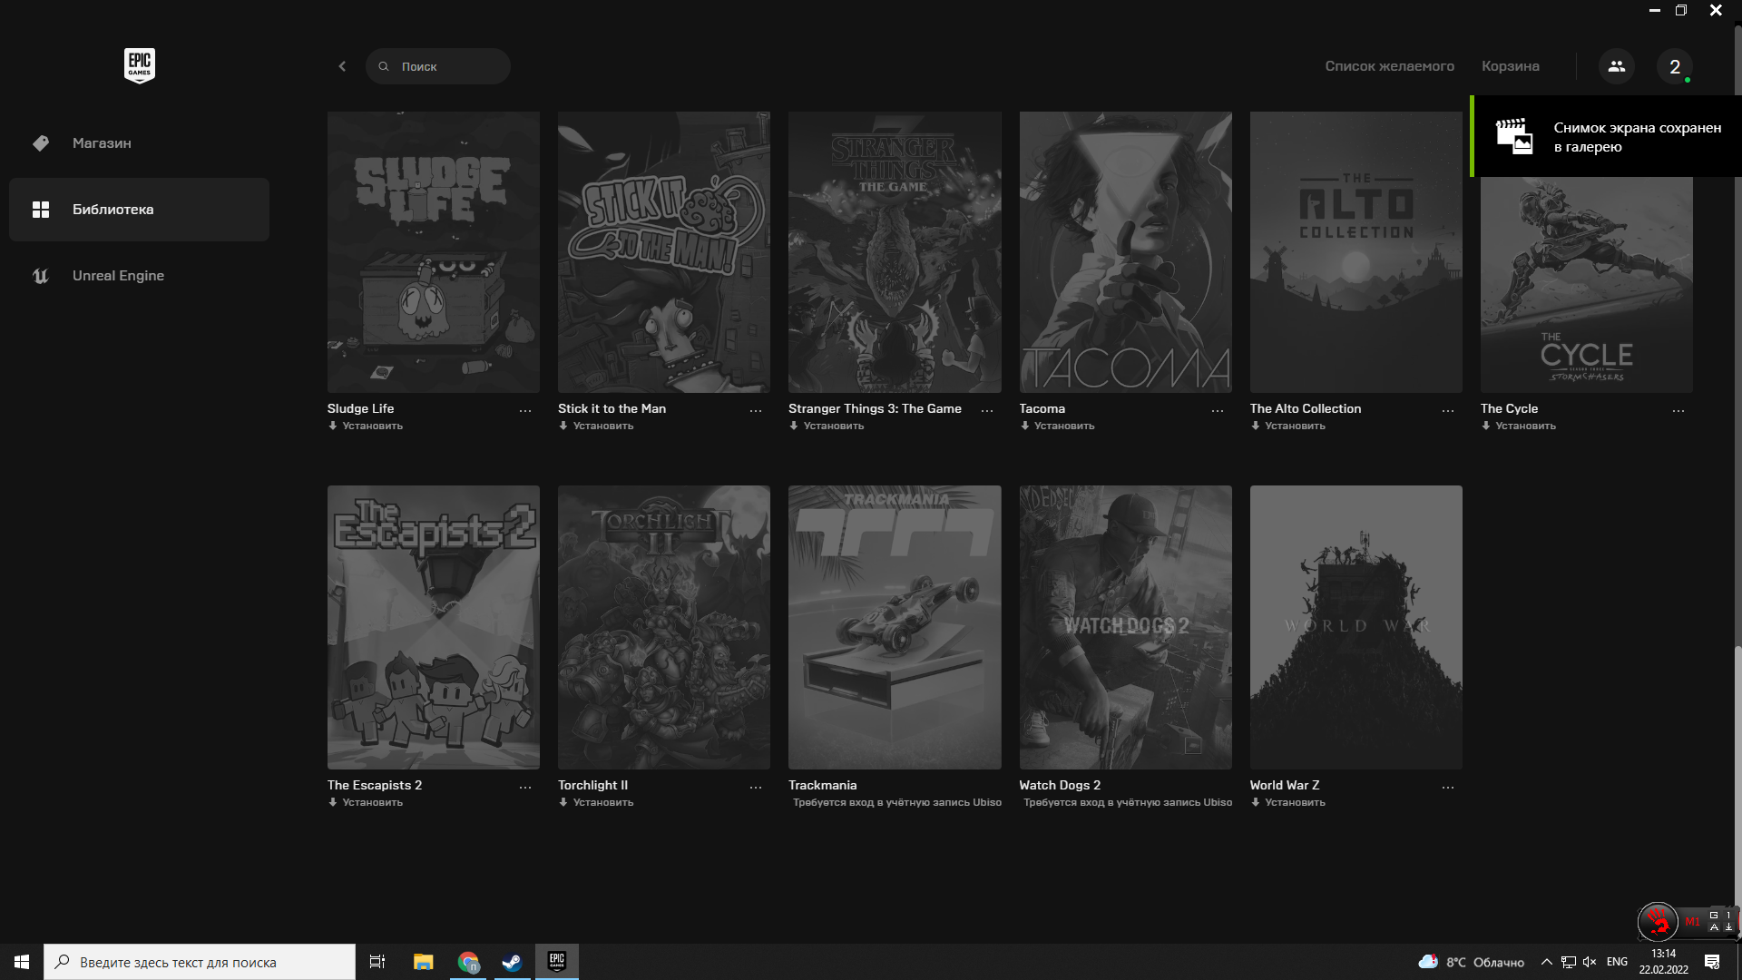Open options menu for World War Z
This screenshot has height=980, width=1742.
(x=1448, y=788)
